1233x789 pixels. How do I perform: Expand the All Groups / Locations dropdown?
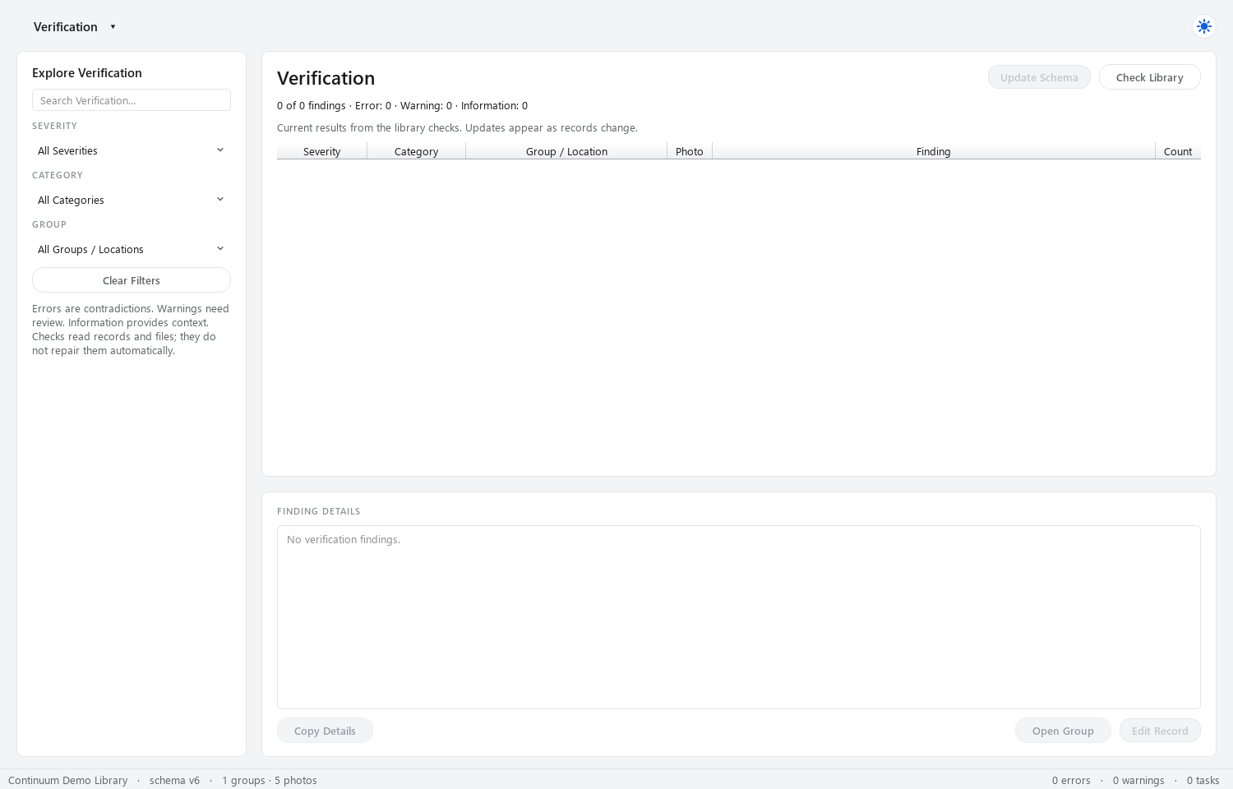[x=132, y=249]
